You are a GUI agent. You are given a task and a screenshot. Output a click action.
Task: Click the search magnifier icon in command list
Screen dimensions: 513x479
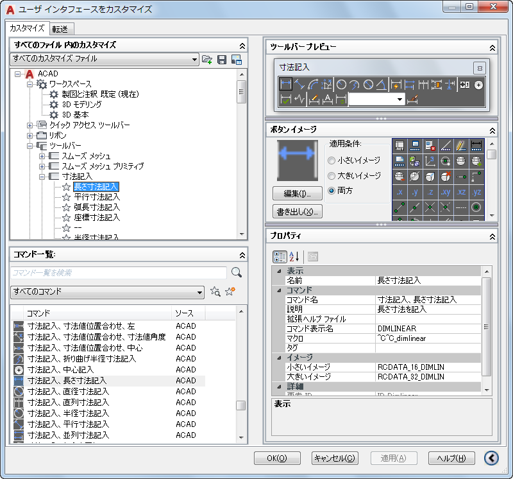pos(237,272)
